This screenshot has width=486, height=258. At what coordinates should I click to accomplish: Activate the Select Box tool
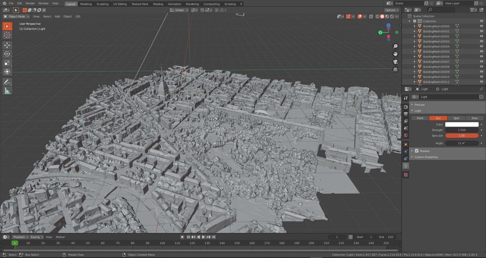[x=7, y=26]
